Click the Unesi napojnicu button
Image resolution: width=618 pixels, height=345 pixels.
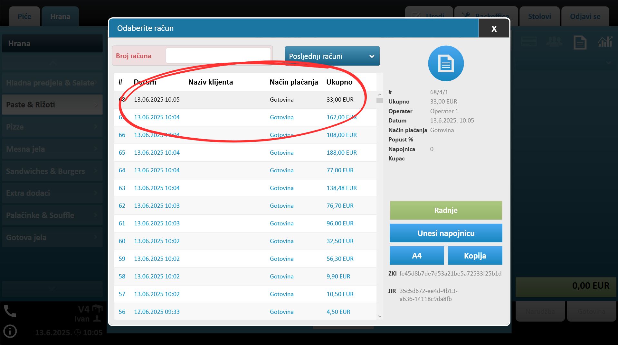446,233
